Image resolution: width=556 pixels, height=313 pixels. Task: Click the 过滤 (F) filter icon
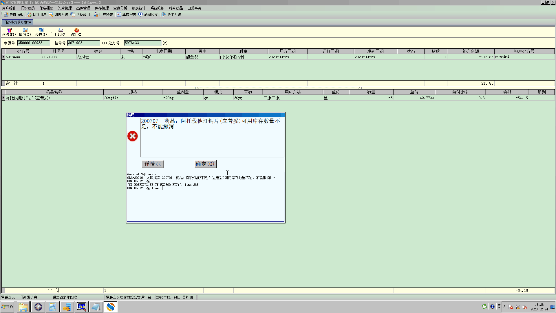pos(41,30)
